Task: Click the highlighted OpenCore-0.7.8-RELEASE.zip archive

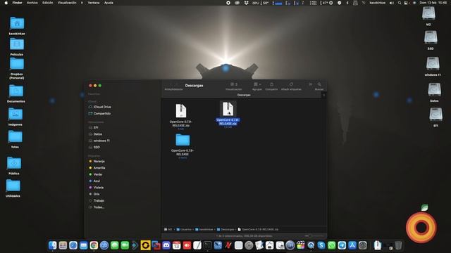Action: [228, 109]
